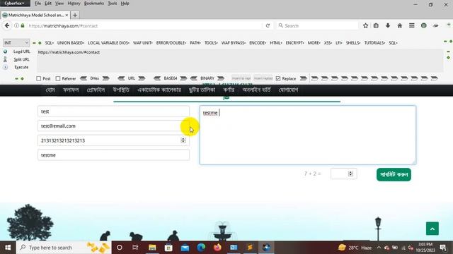This screenshot has width=453, height=254.
Task: Open the WAF UNIT dropdown
Action: (x=142, y=42)
